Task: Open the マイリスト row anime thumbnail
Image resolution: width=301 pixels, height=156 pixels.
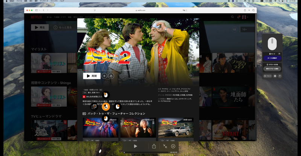Action: point(49,63)
